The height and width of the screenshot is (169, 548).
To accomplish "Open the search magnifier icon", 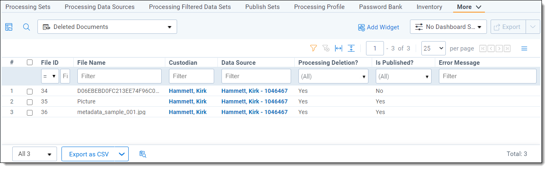I will pos(26,27).
